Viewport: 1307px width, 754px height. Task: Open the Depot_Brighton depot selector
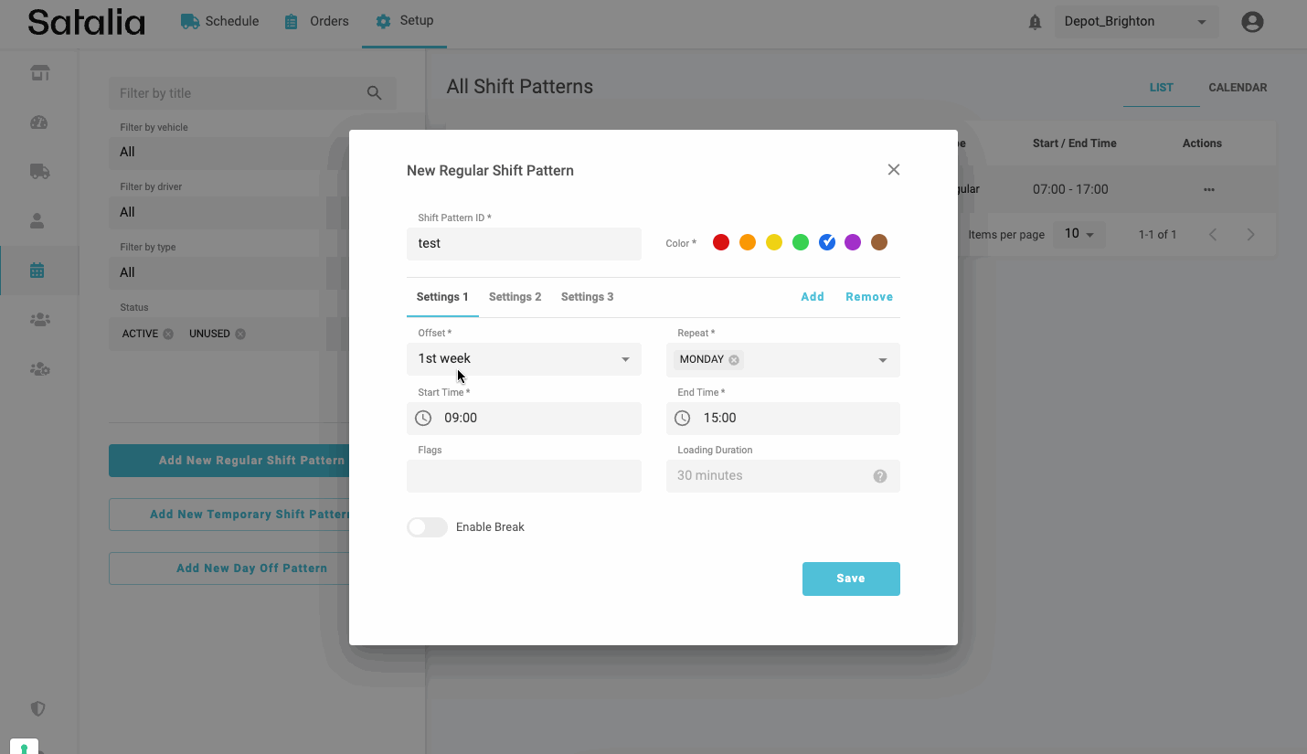[x=1135, y=22]
